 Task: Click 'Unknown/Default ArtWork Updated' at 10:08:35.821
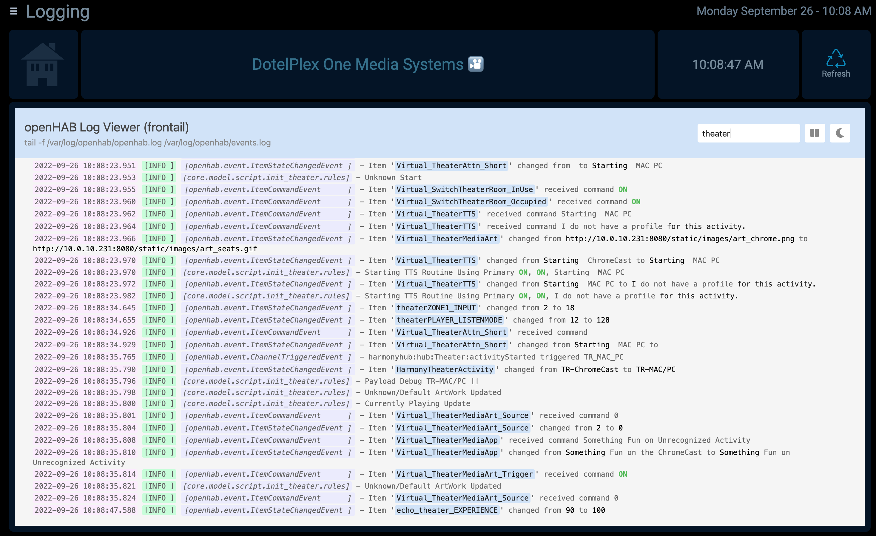[x=433, y=486]
